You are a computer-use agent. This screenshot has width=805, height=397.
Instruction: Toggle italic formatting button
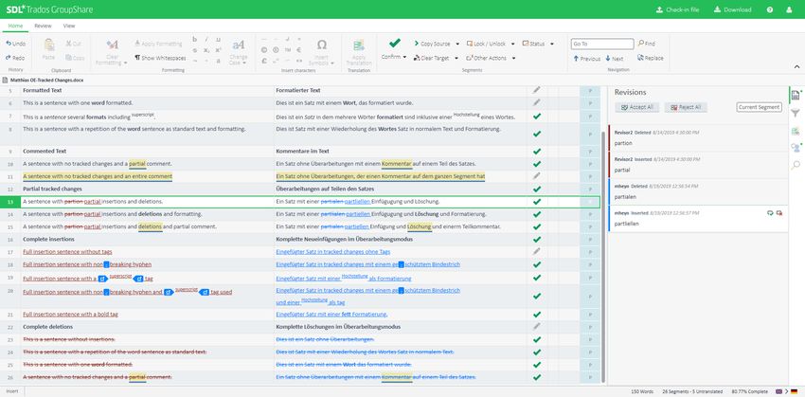pyautogui.click(x=206, y=40)
